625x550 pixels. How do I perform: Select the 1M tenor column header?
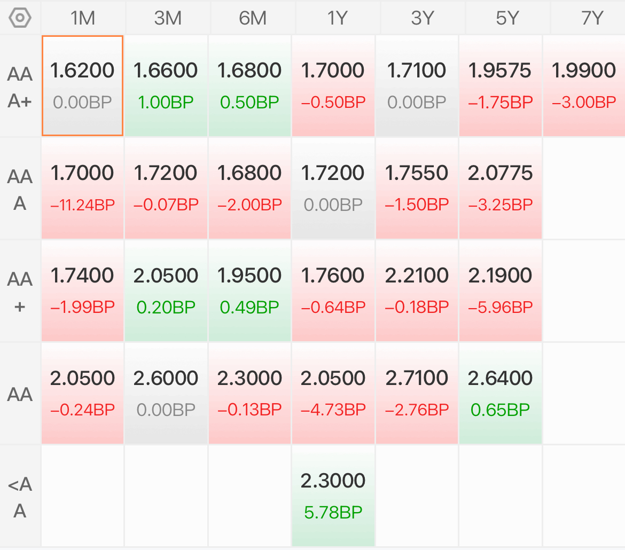(x=83, y=18)
